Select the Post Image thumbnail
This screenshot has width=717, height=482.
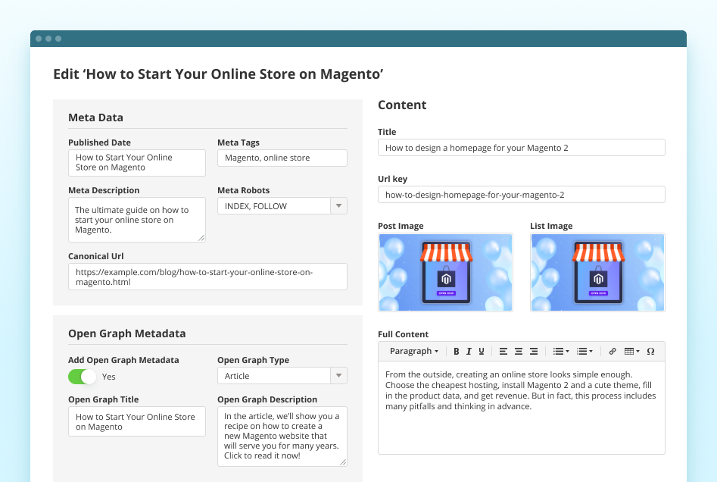click(x=445, y=272)
